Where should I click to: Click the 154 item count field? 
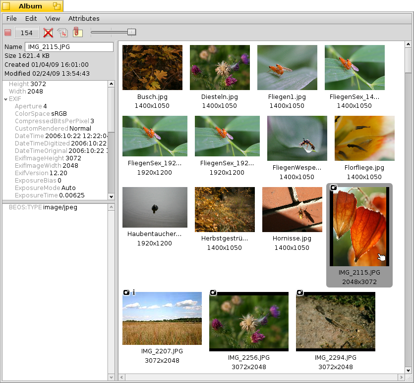point(27,33)
